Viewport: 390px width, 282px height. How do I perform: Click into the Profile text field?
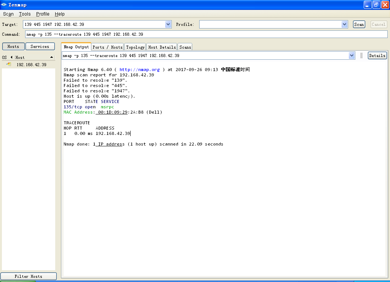point(270,24)
